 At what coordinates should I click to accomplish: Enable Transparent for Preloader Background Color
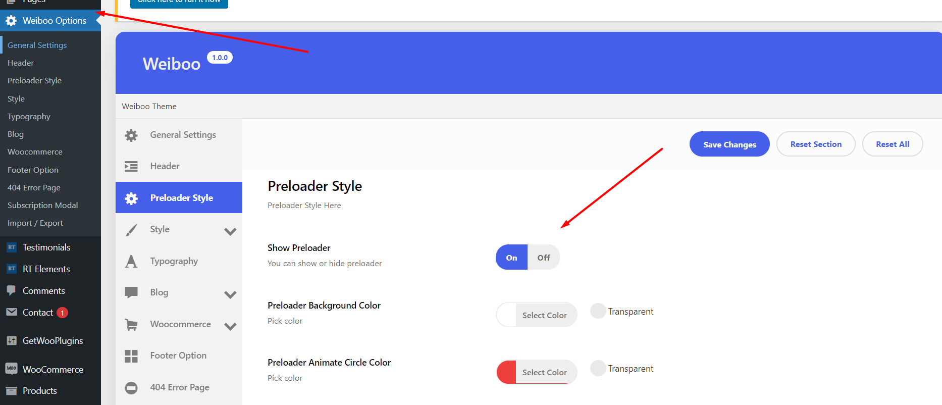coord(598,311)
